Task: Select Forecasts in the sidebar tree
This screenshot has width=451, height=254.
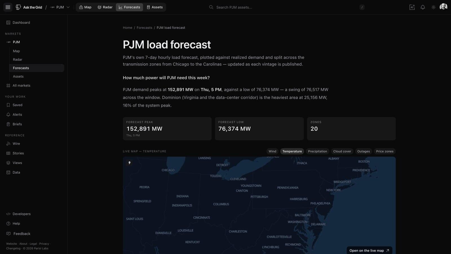Action: pos(37,68)
